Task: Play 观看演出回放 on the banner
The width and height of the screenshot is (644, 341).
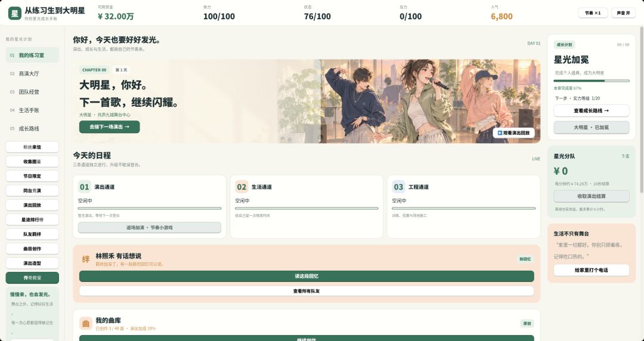Action: [x=514, y=133]
